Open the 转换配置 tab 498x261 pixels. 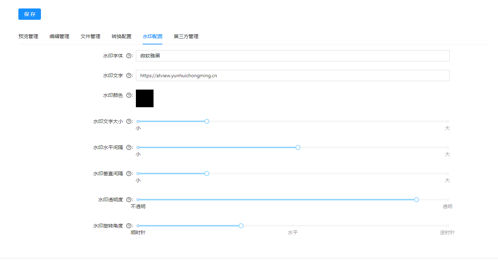(121, 36)
